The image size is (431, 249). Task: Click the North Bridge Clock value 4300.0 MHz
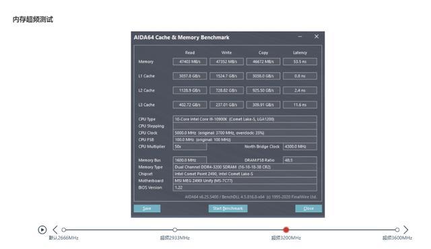coord(300,147)
